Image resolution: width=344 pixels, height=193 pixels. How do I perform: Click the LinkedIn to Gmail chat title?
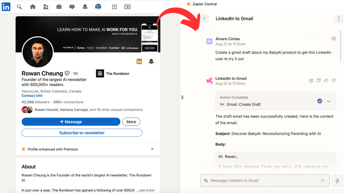coord(234,19)
